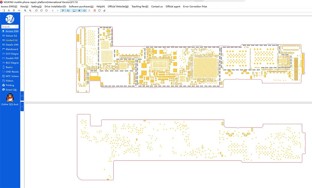Click the small blue 'x' toolbar icon
The image size is (312, 188).
coord(58,11)
